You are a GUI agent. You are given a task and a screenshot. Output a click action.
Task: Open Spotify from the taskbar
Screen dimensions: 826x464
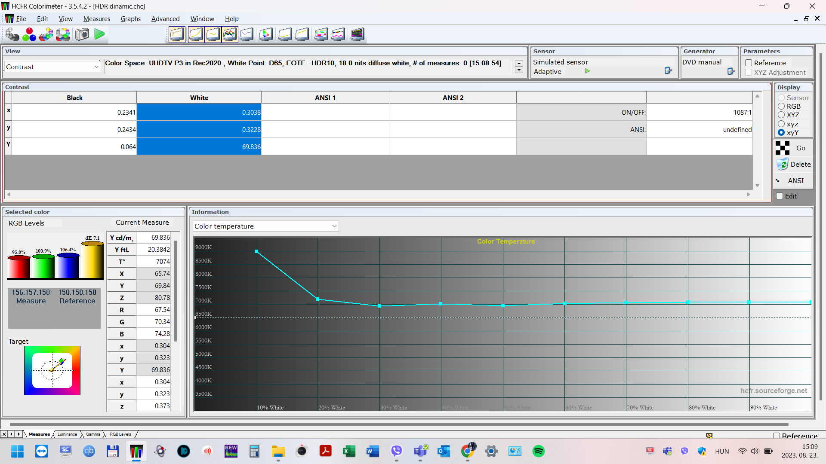tap(538, 451)
